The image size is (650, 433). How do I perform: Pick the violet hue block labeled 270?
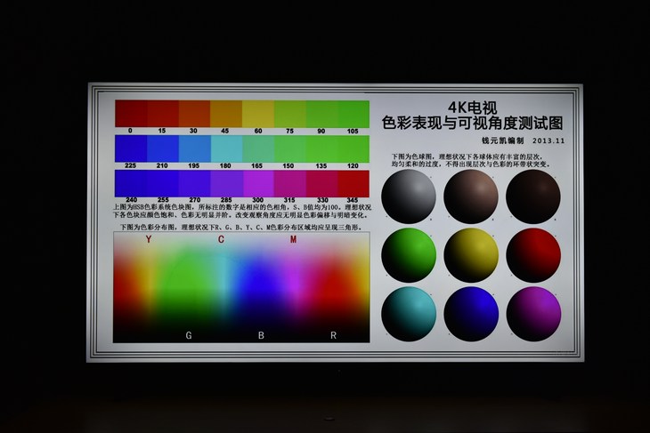194,183
